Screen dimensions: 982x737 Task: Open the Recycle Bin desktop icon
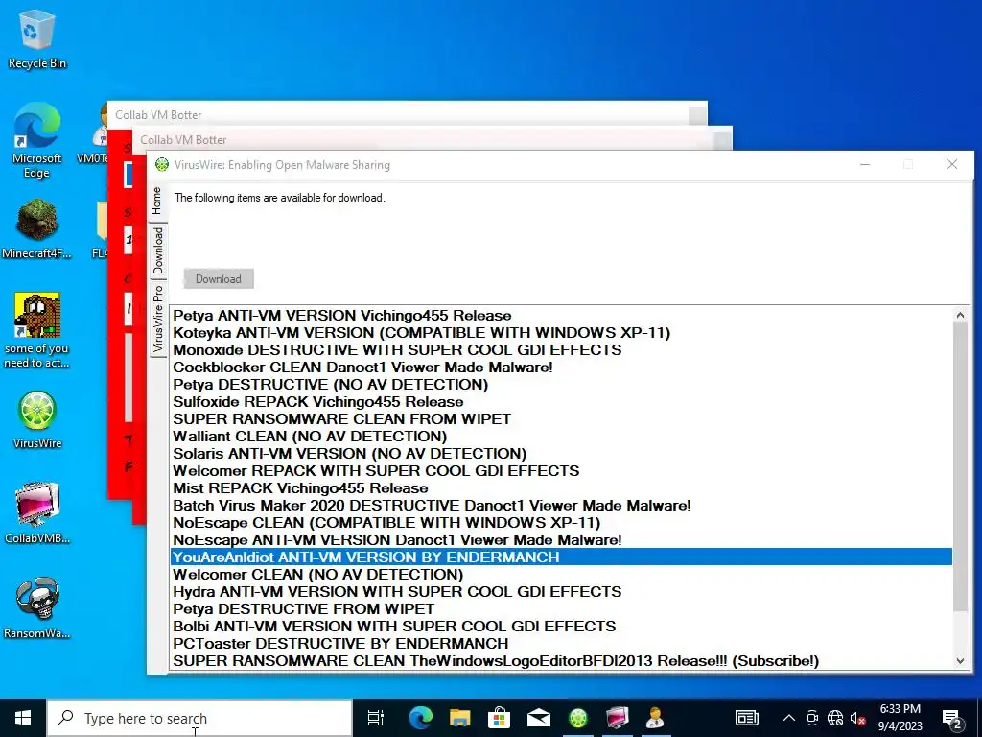[x=36, y=38]
